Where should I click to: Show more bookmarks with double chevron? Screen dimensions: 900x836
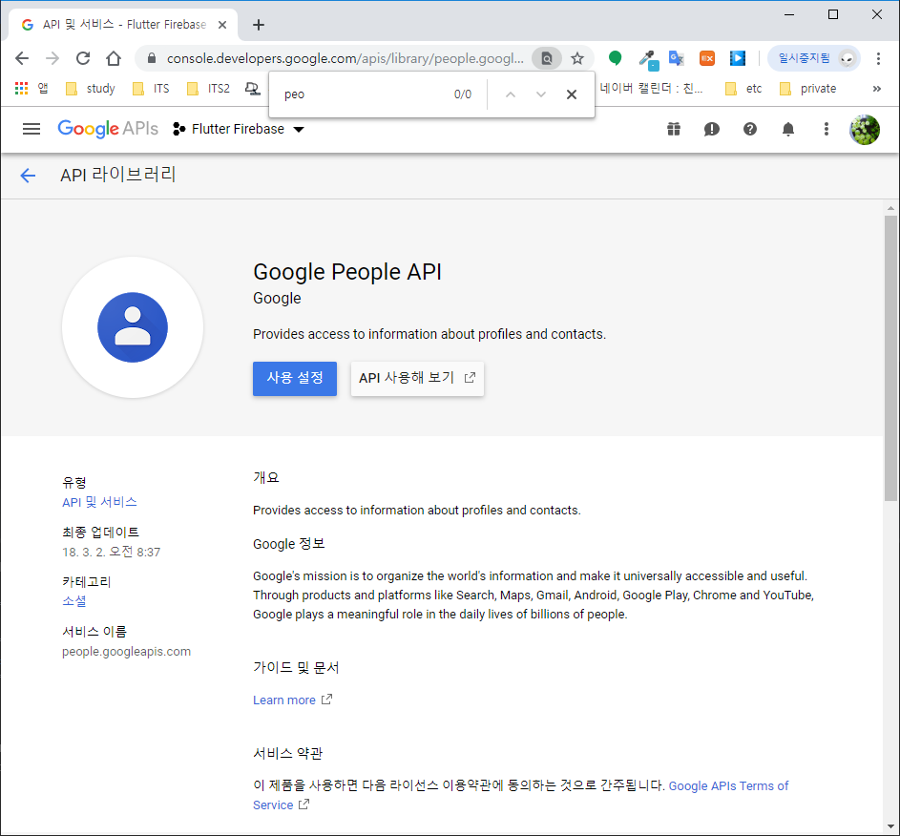(876, 89)
